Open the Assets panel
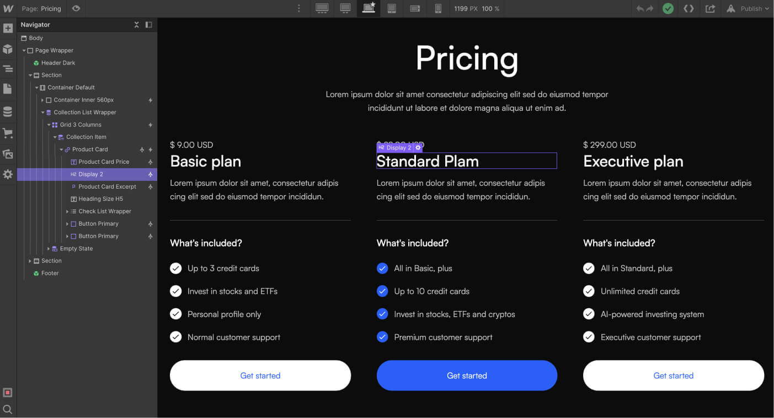 [8, 154]
